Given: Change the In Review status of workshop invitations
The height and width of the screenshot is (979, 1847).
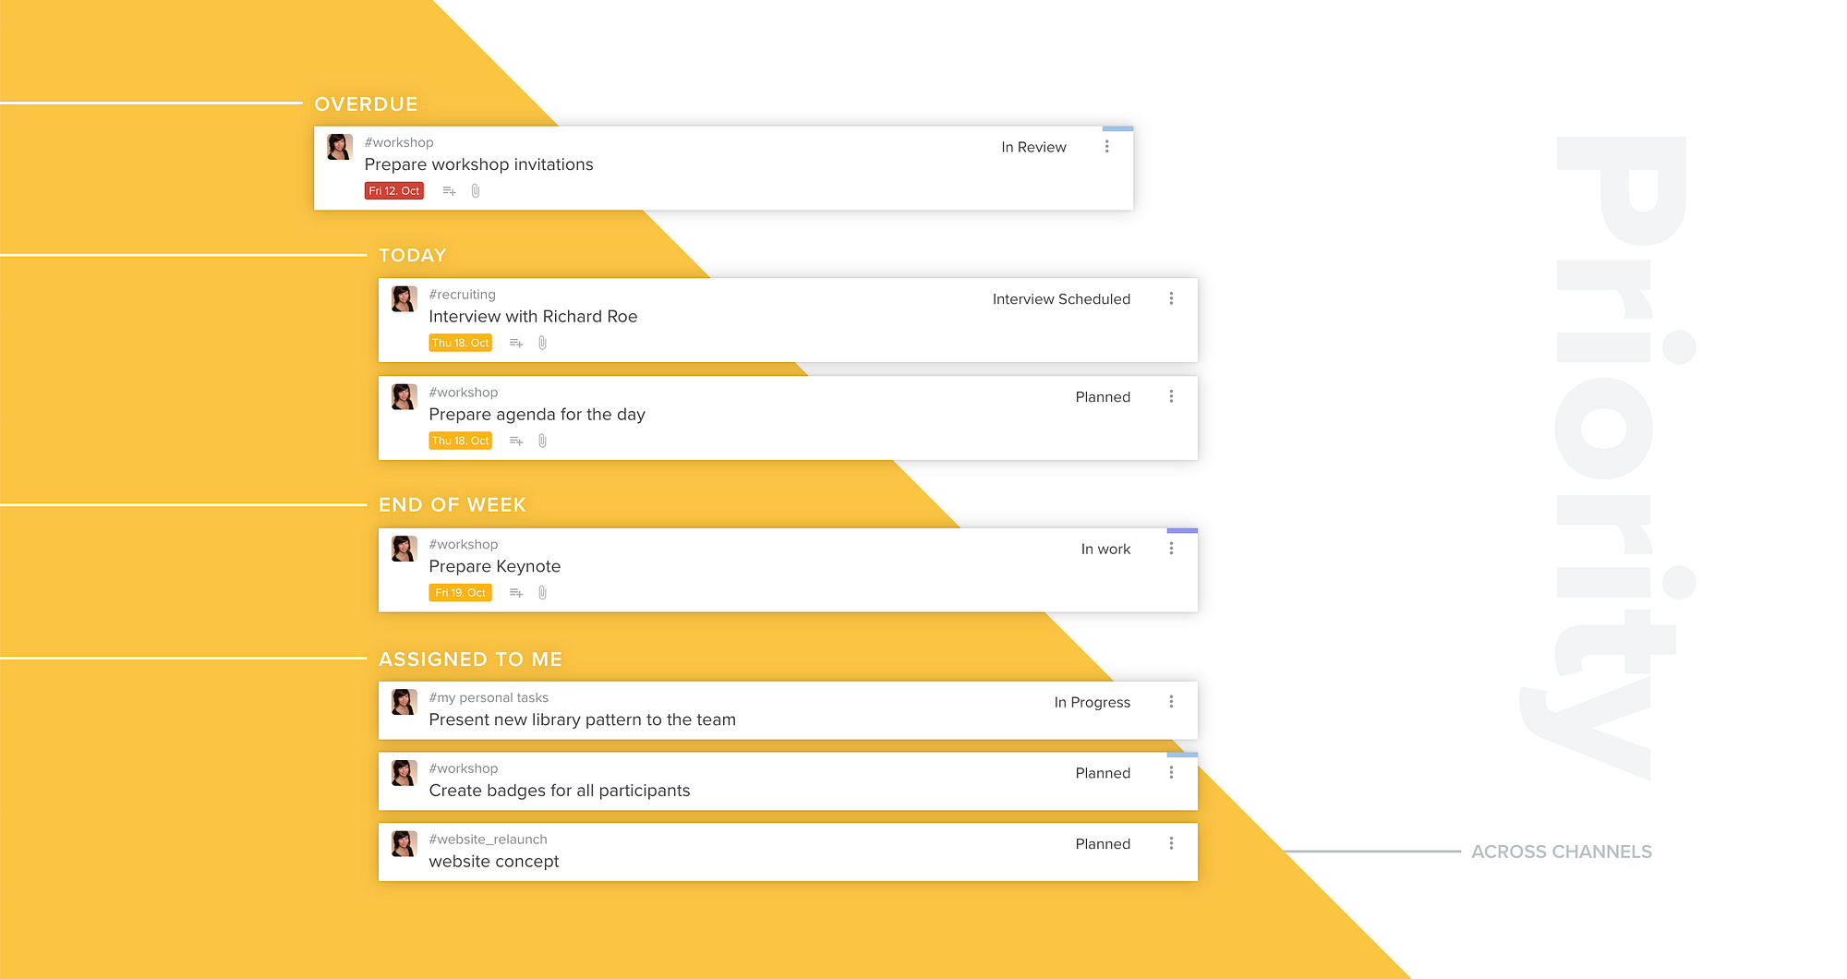Looking at the screenshot, I should point(1033,147).
